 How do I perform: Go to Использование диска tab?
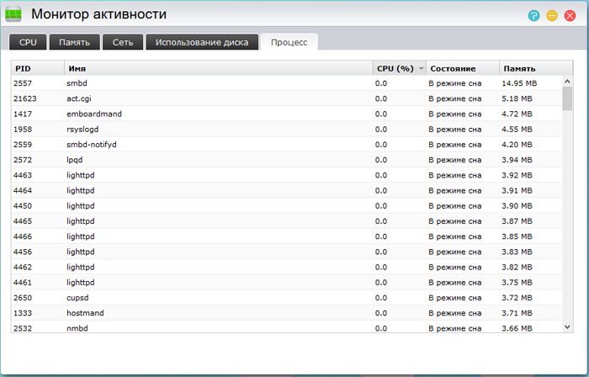(200, 42)
